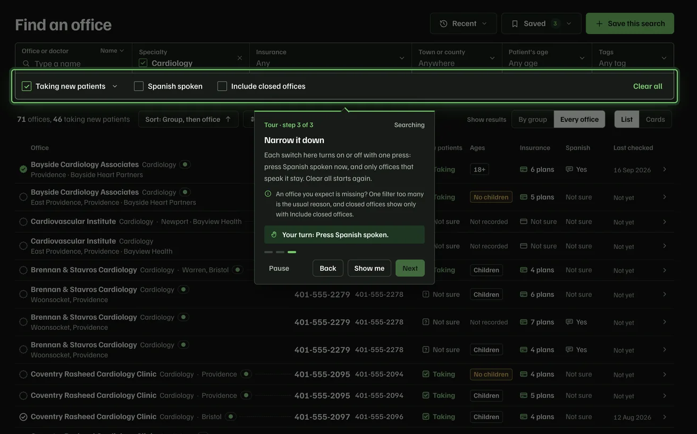The image size is (697, 434).
Task: Click the insurance card icon in the 16 Sep 2026 row
Action: coord(524,169)
